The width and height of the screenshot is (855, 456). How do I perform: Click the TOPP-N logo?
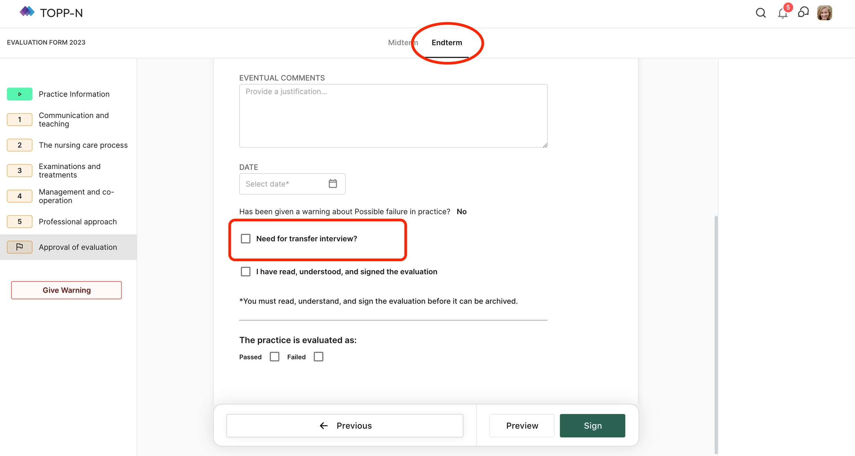point(51,13)
